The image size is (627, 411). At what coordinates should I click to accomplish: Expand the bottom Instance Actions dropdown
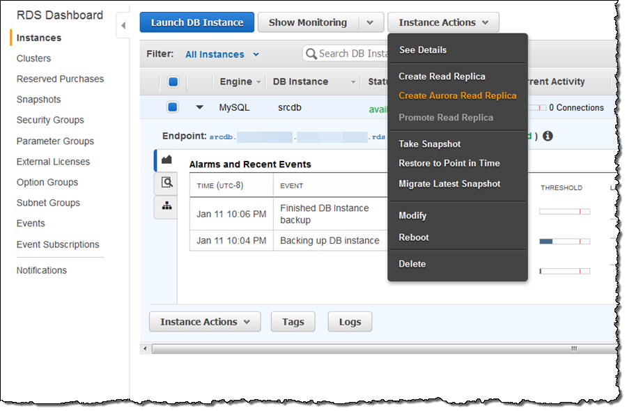204,322
